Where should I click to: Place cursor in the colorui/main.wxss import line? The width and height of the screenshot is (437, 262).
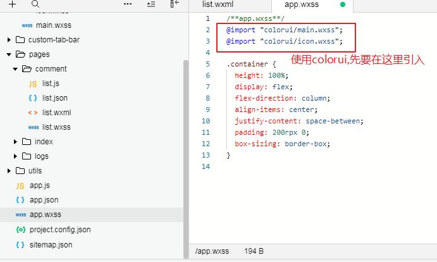tap(285, 30)
